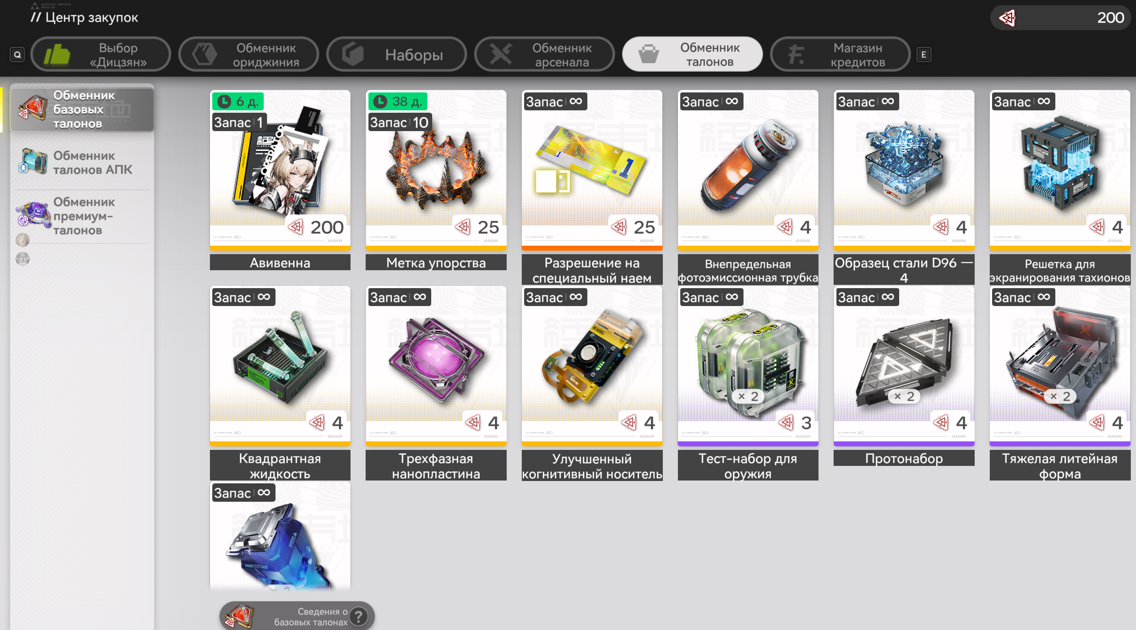Click Сведения о базовых талонах help button
This screenshot has height=630, width=1136.
click(297, 616)
